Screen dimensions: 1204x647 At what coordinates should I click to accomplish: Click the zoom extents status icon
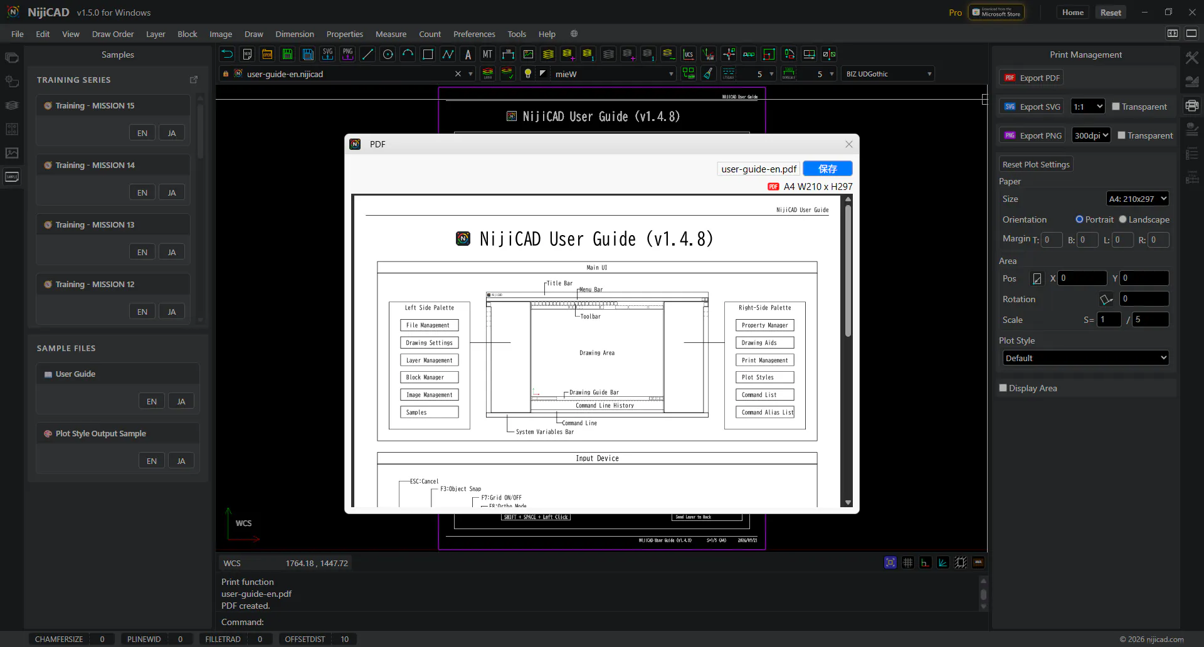pos(890,562)
